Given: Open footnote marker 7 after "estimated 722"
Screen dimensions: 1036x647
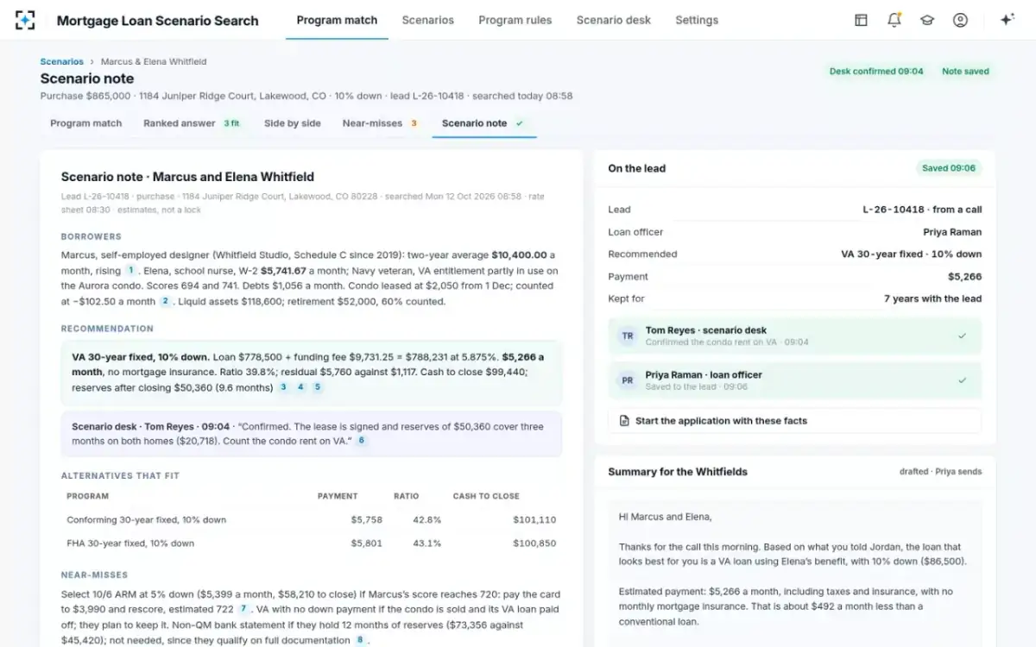Looking at the screenshot, I should [x=243, y=609].
